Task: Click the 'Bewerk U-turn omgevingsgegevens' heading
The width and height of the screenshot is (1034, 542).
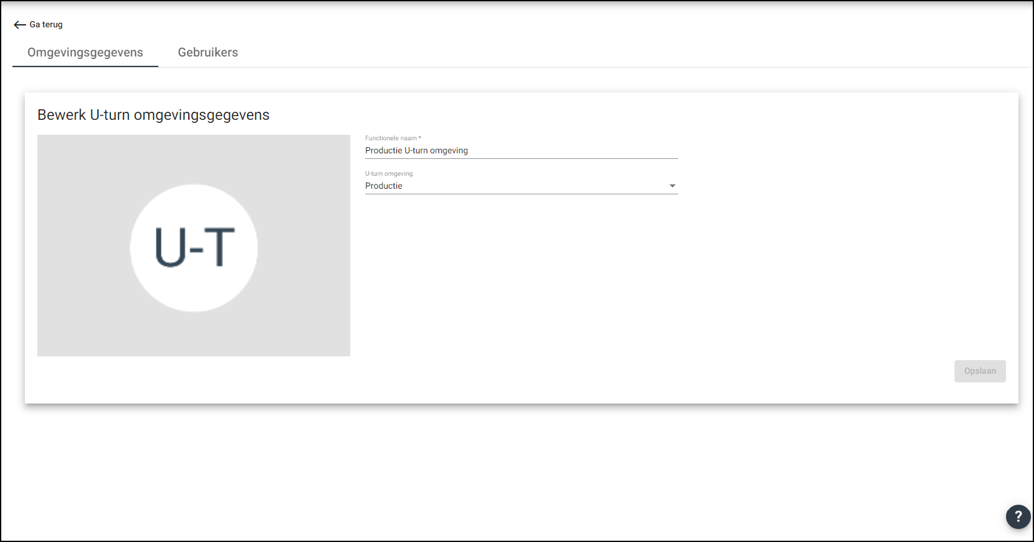Action: click(x=153, y=115)
